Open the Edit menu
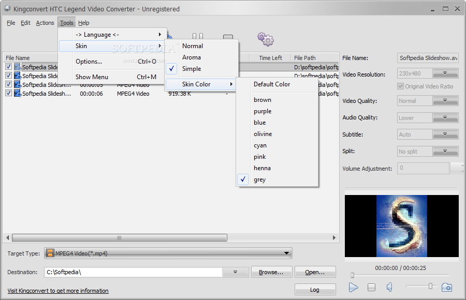 pos(25,23)
